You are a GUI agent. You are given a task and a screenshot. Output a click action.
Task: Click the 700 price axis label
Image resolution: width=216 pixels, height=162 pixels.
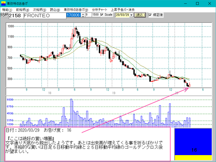[10, 58]
